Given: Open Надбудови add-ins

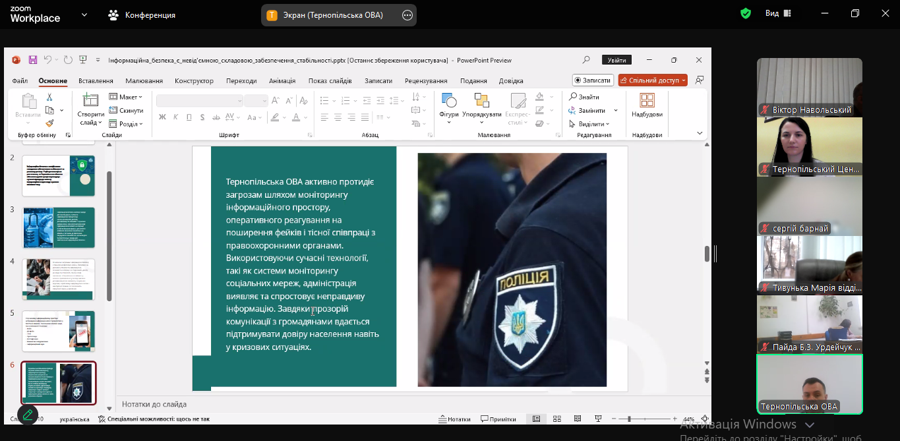Looking at the screenshot, I should 647,105.
